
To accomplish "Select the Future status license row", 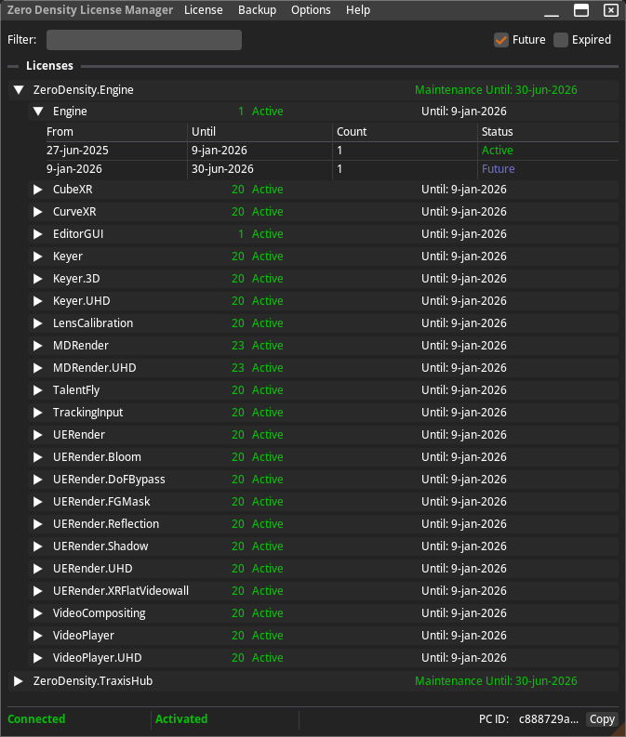I will pos(279,169).
